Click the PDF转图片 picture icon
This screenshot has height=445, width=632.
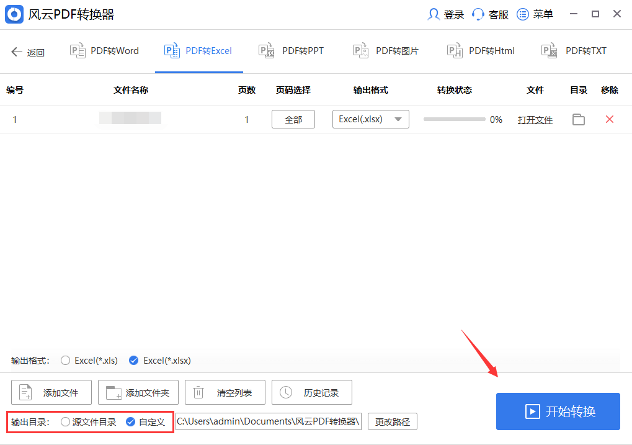point(361,51)
